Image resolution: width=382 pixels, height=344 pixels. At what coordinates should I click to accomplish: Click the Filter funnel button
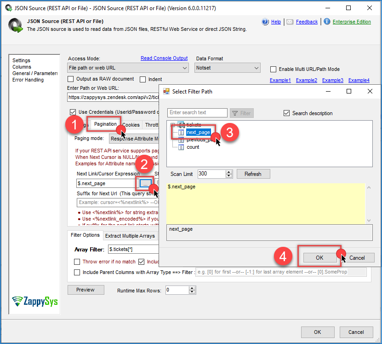click(x=241, y=113)
